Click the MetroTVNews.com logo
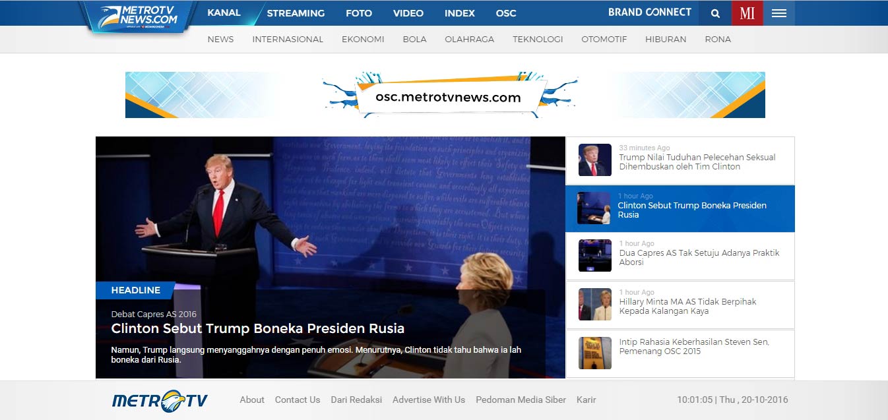 coord(139,16)
